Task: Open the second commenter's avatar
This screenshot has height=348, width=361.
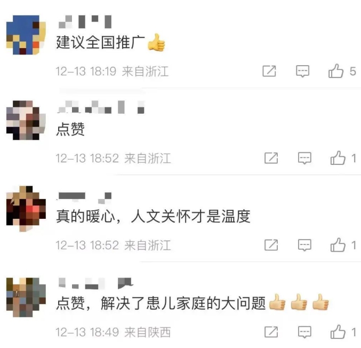Action: 26,120
